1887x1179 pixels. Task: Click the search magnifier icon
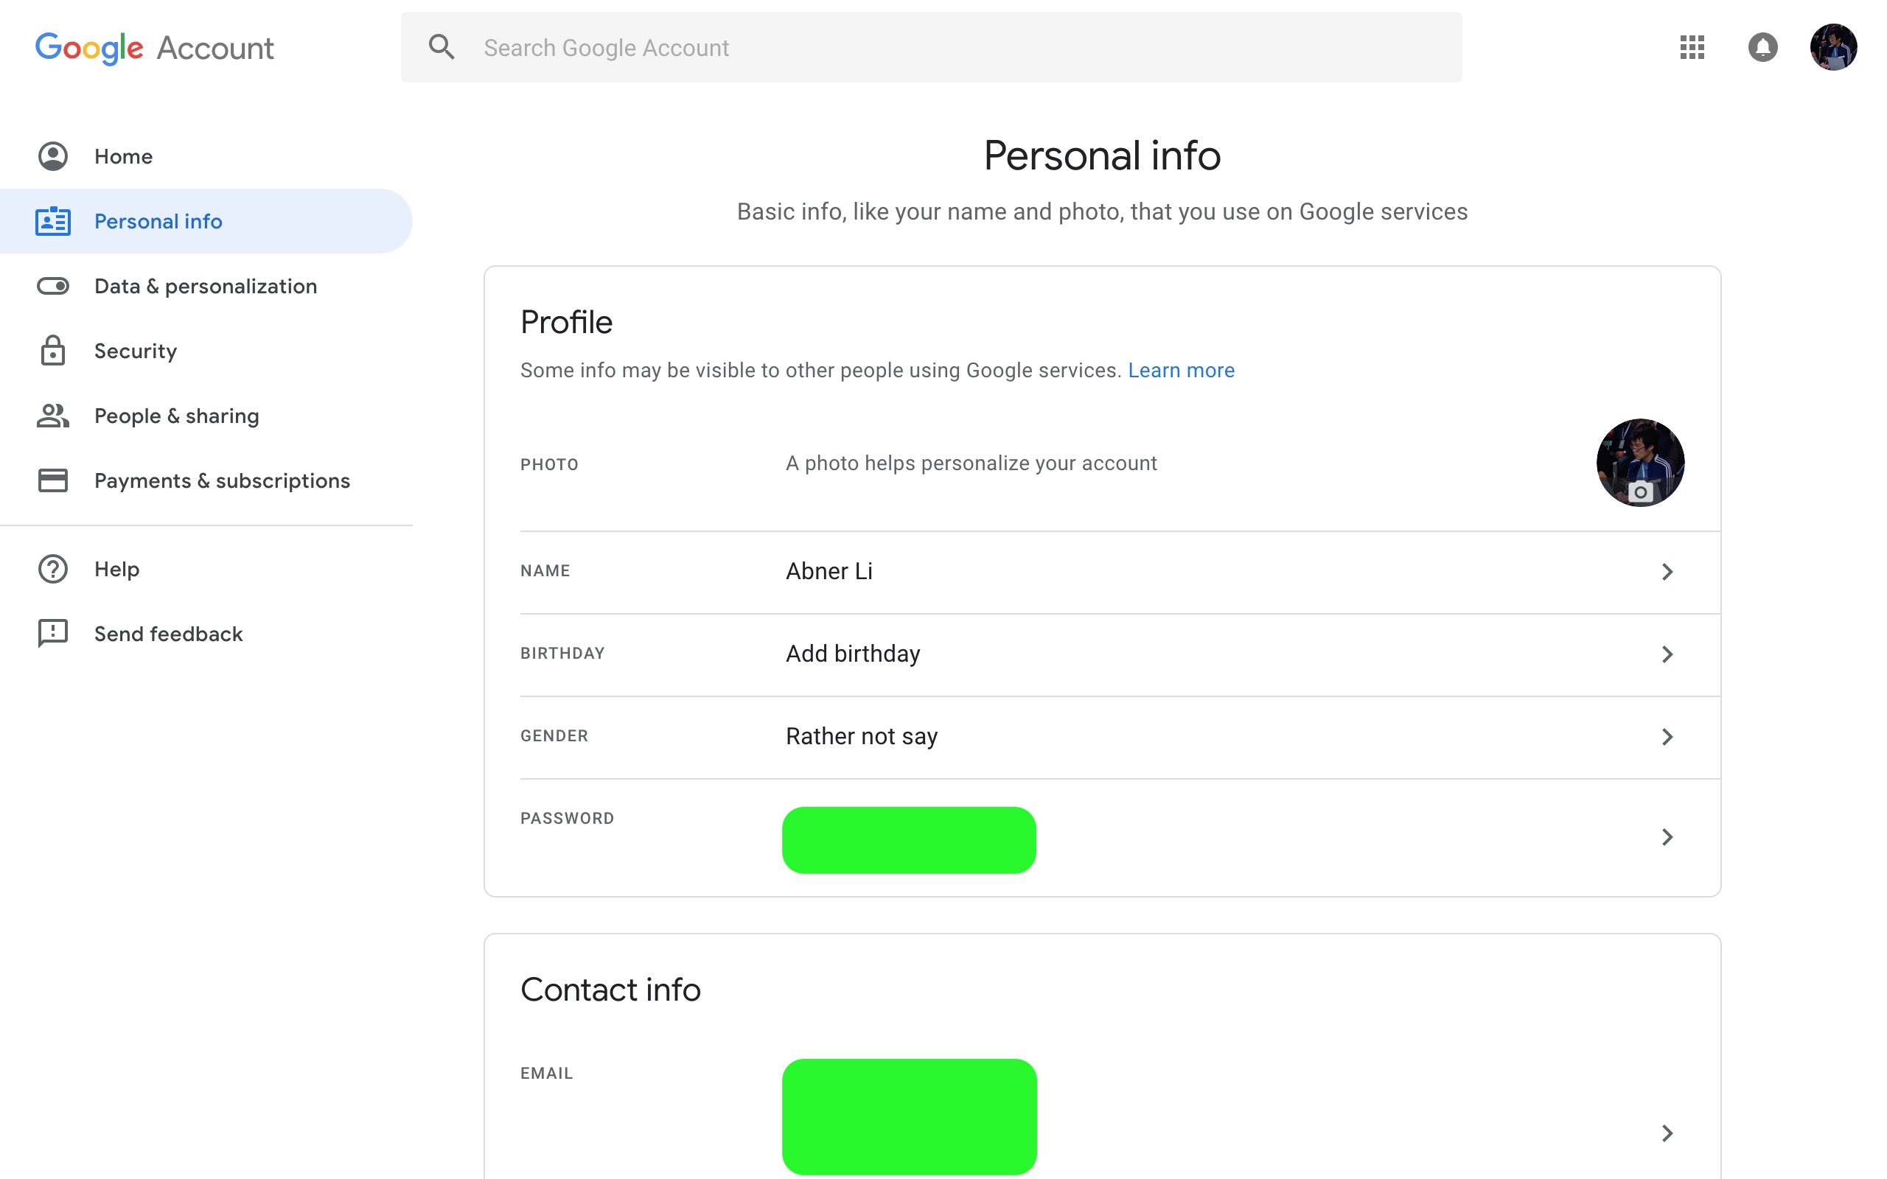442,46
